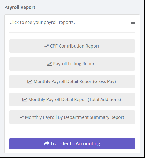The height and width of the screenshot is (158, 145).
Task: Click the Payroll Report page heading
Action: tap(20, 7)
